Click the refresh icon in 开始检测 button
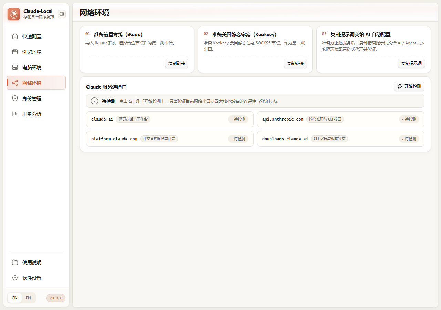Image resolution: width=441 pixels, height=310 pixels. tap(400, 86)
